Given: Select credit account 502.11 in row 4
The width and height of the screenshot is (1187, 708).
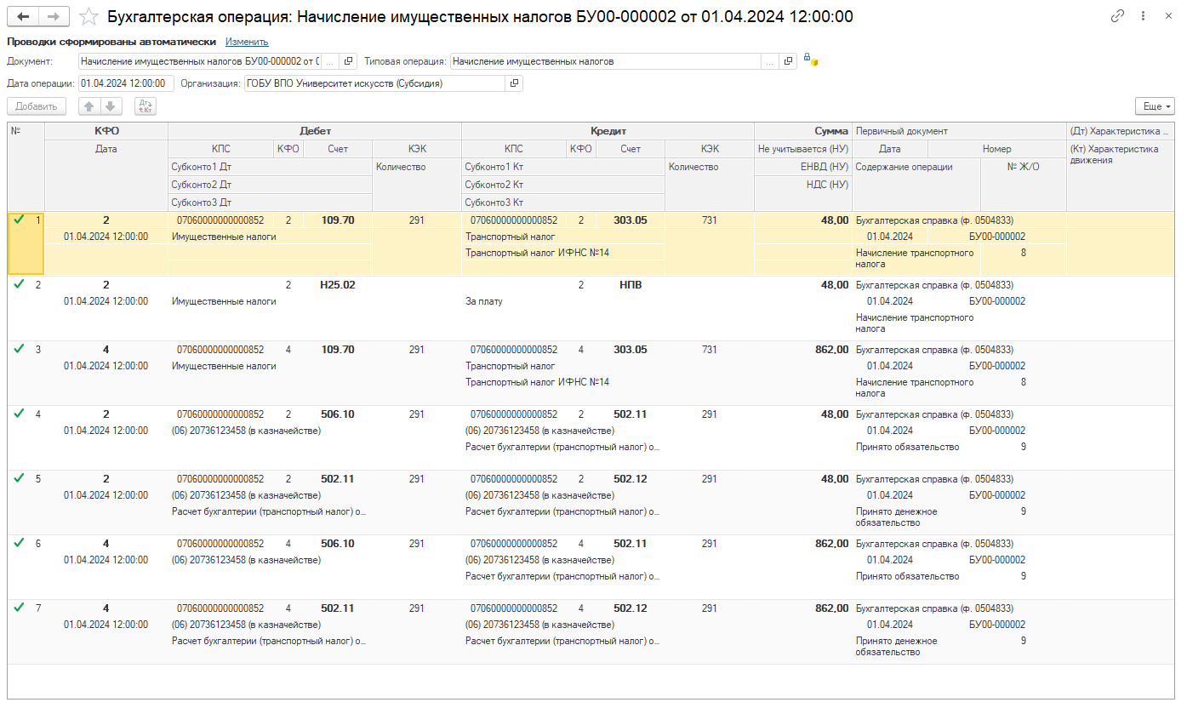Looking at the screenshot, I should (631, 414).
